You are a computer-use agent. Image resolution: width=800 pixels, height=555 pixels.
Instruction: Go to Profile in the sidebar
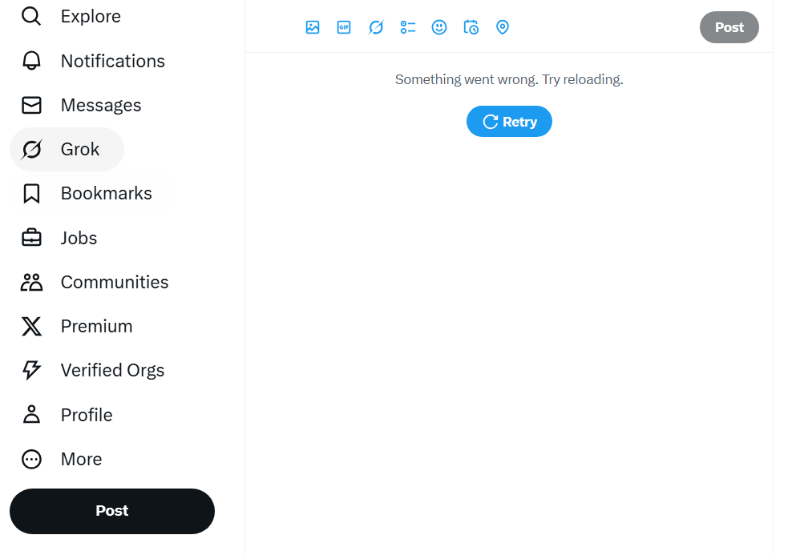86,415
